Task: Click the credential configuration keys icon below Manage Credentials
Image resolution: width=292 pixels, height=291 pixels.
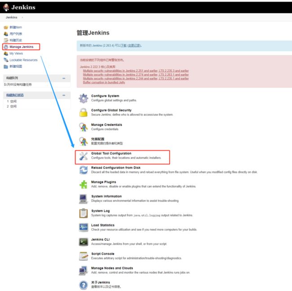Action: tap(84, 141)
